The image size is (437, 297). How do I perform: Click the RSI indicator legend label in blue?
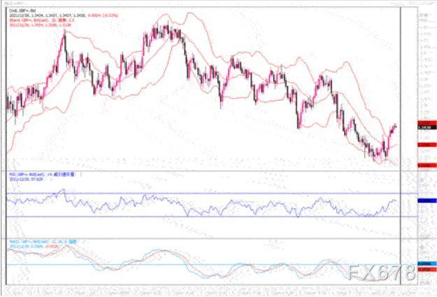click(42, 175)
